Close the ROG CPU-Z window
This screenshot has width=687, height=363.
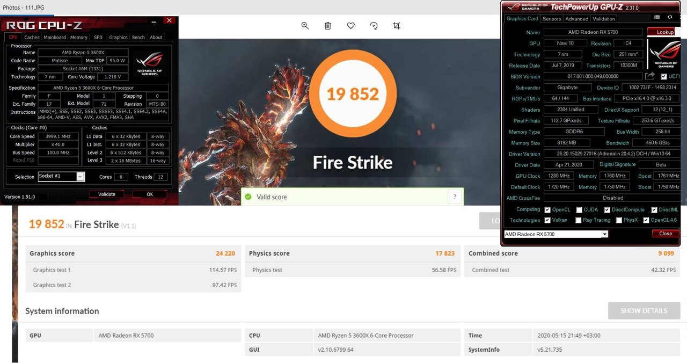169,20
